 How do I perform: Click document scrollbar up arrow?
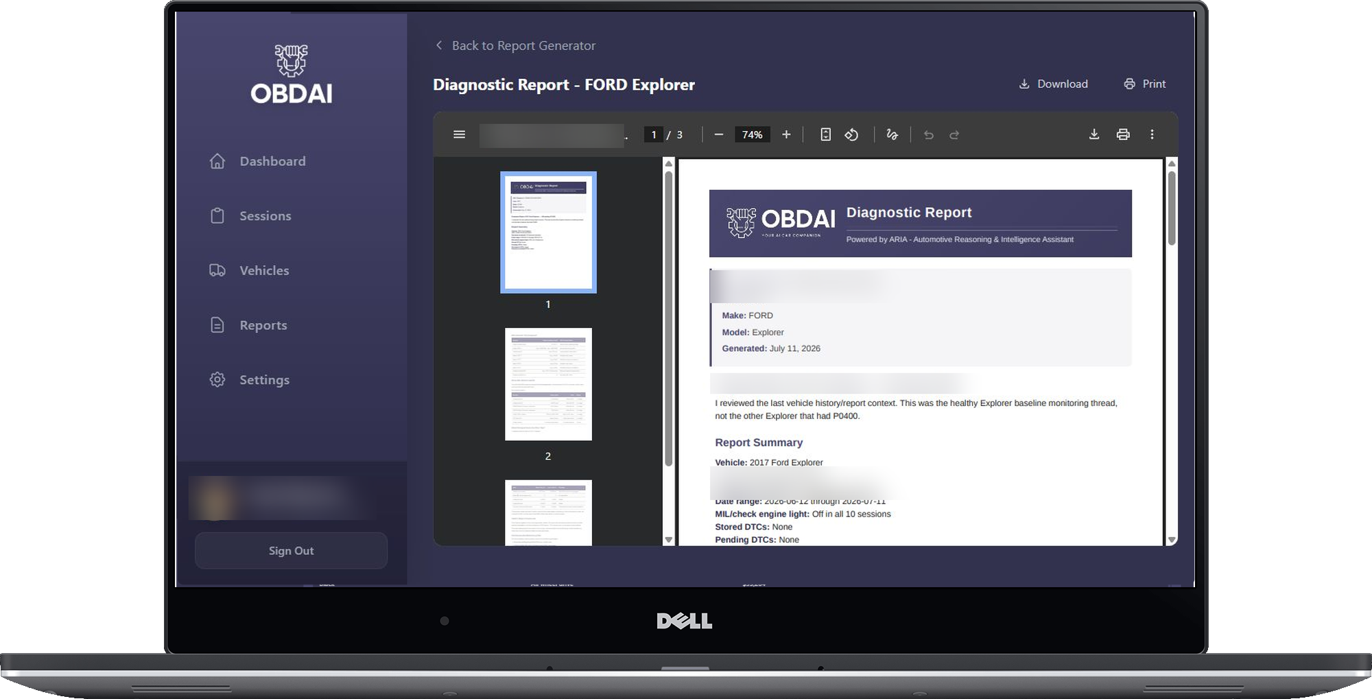point(1172,164)
